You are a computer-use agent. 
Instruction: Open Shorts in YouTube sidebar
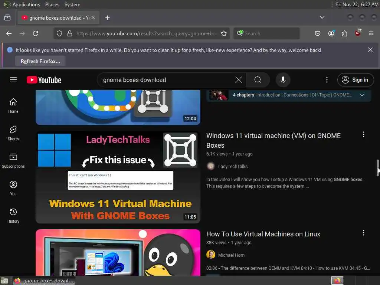tap(13, 133)
